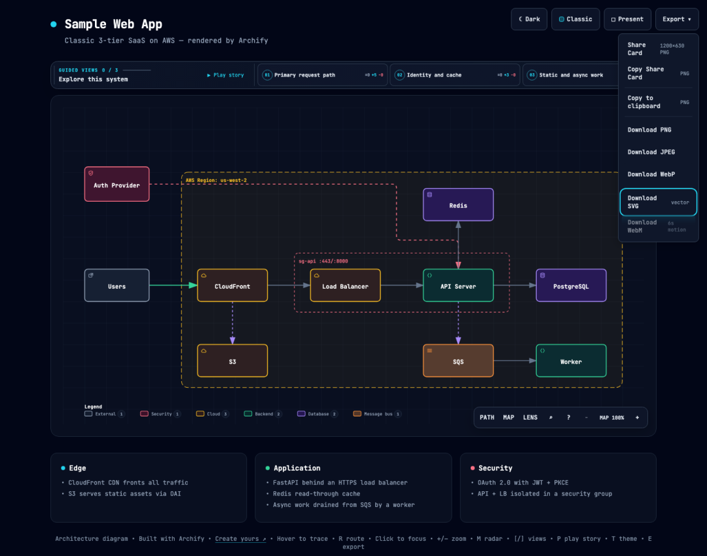
Task: Click the Present button
Action: click(627, 19)
